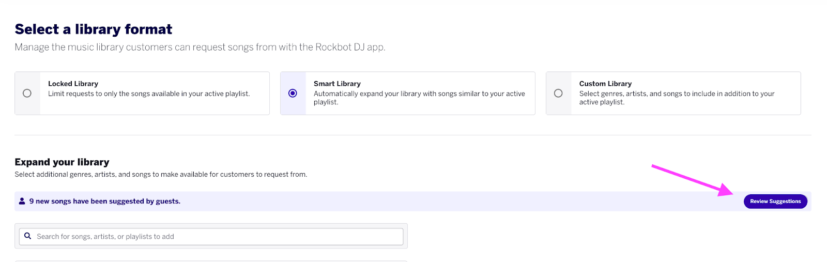Click the guest person icon in banner
Screen dimensions: 827x262
click(22, 201)
